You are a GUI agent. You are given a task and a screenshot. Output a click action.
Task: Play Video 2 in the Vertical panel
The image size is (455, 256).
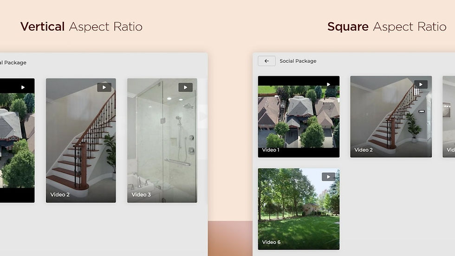point(104,87)
